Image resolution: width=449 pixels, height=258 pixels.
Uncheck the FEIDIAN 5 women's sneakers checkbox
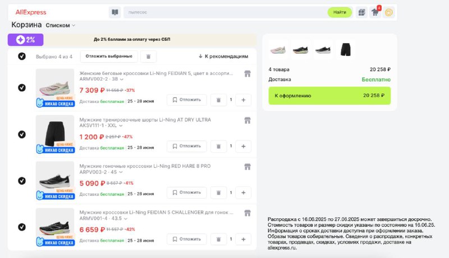tap(22, 88)
